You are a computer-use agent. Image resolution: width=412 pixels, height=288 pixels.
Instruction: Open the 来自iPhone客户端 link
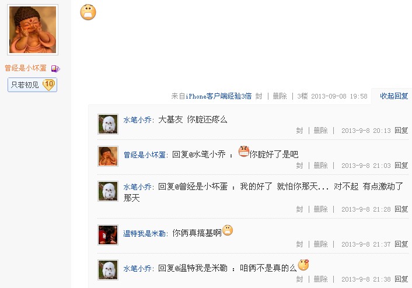(211, 96)
